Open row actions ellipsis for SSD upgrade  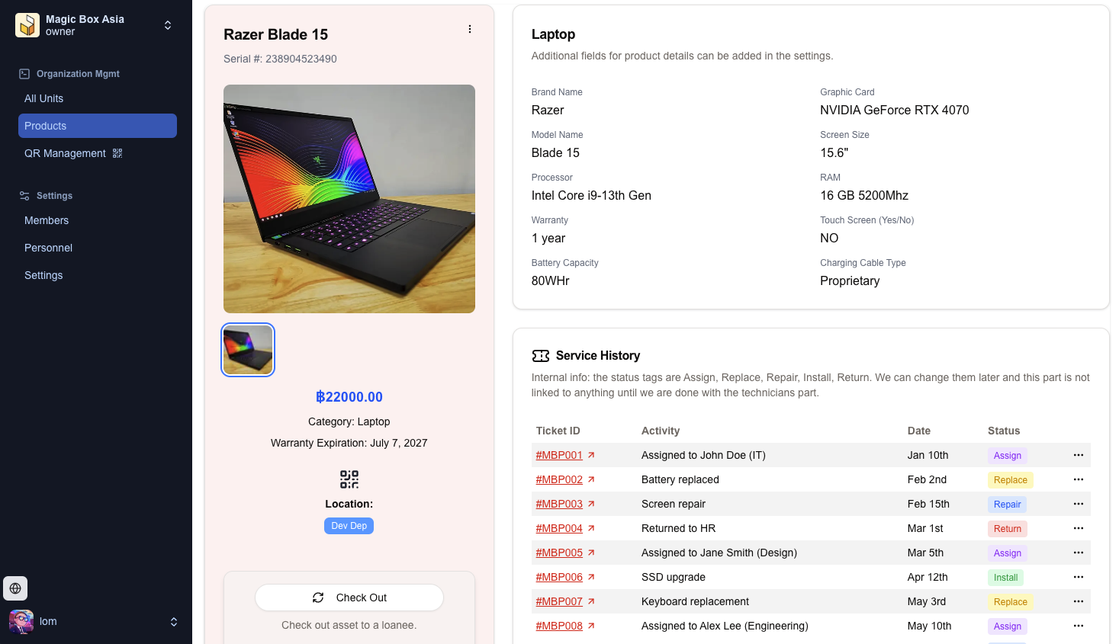(1078, 577)
